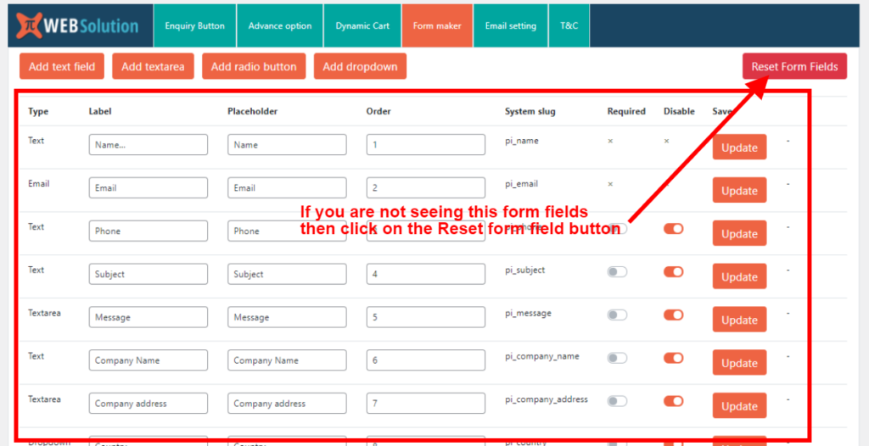Click the Label input containing 'Subject'
This screenshot has height=446, width=869.
pos(149,274)
